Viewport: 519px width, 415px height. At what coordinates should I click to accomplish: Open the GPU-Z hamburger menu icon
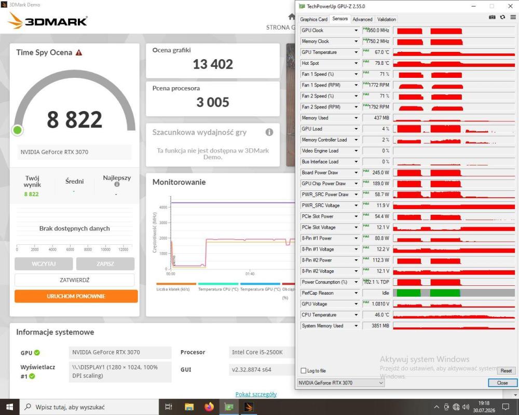513,17
